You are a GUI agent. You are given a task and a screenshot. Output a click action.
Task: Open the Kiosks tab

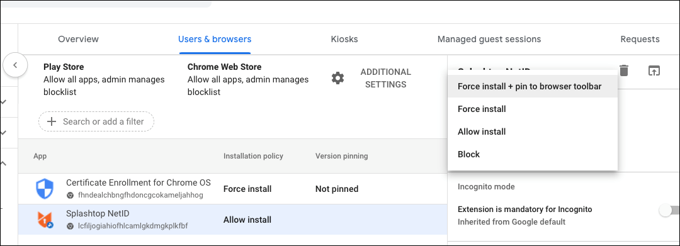(x=344, y=39)
